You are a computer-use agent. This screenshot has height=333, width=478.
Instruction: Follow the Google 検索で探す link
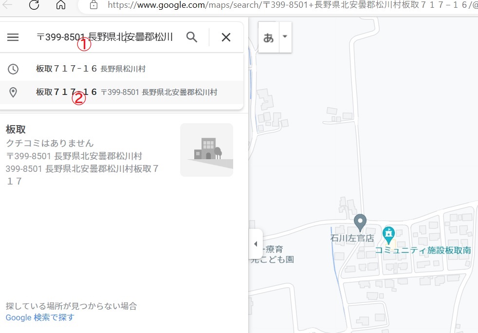(39, 317)
